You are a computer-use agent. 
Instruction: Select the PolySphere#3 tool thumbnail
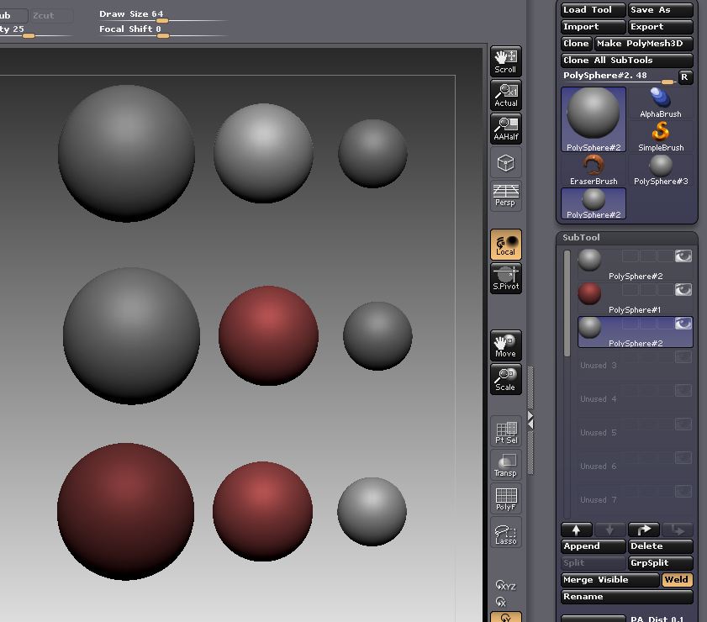pos(661,171)
